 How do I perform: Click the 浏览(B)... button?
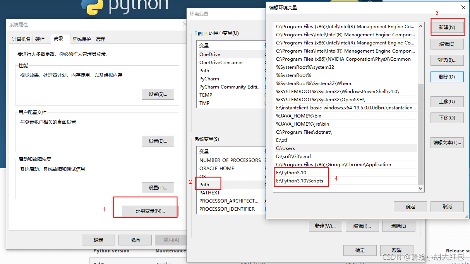[x=447, y=60]
